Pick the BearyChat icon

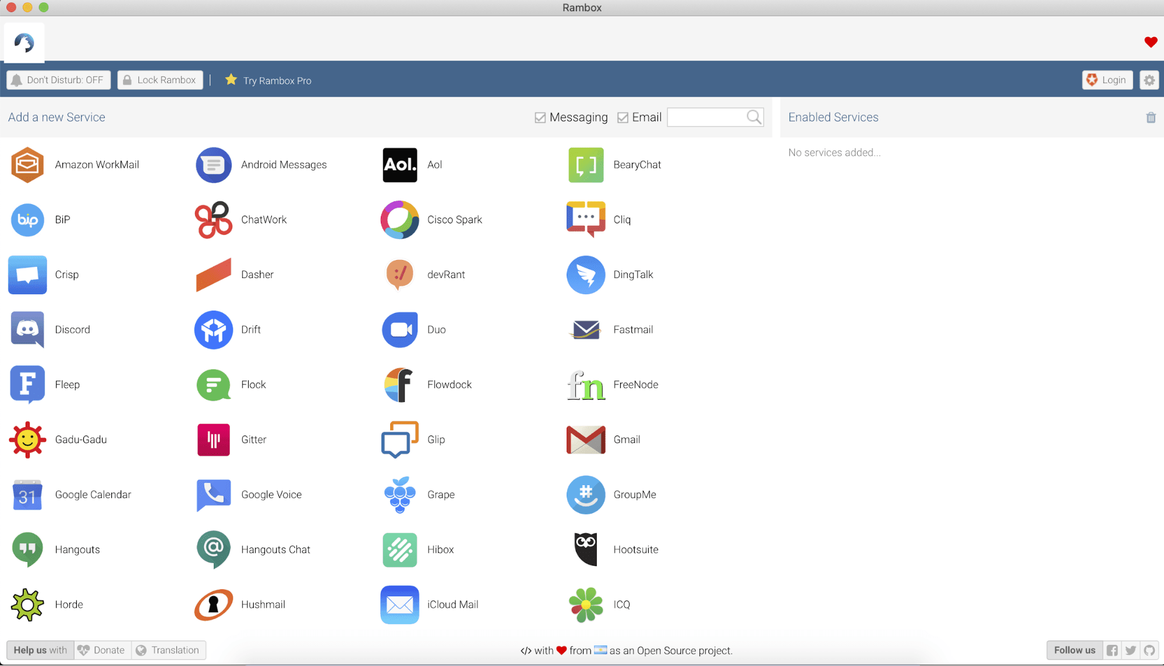tap(586, 165)
